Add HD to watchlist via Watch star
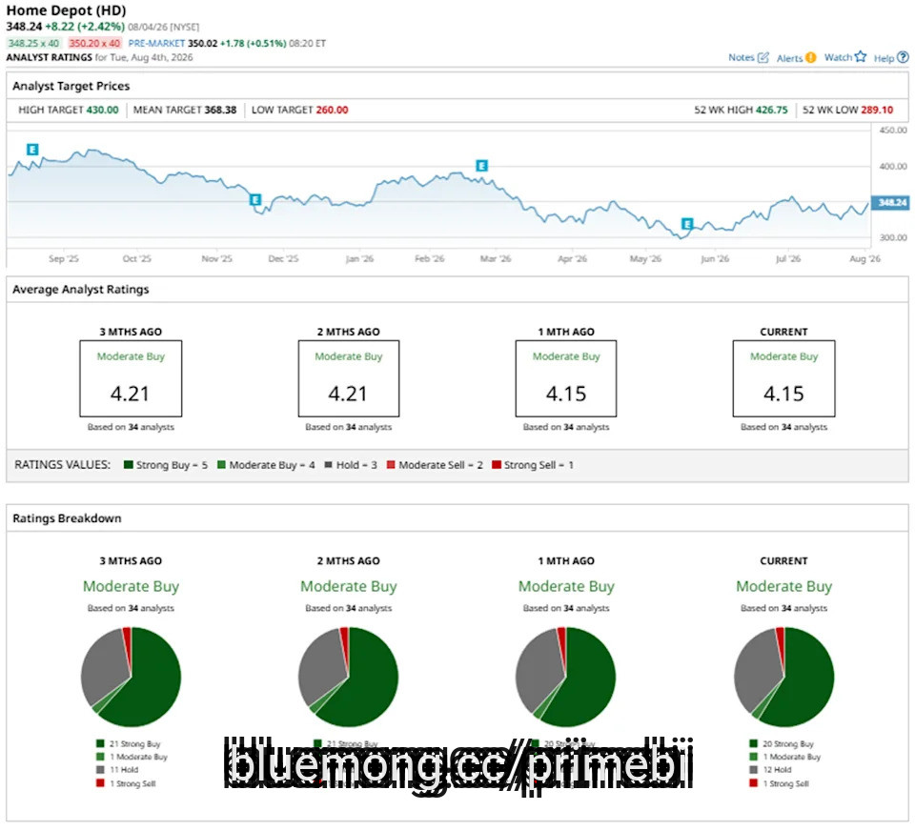The width and height of the screenshot is (915, 831). pyautogui.click(x=861, y=56)
